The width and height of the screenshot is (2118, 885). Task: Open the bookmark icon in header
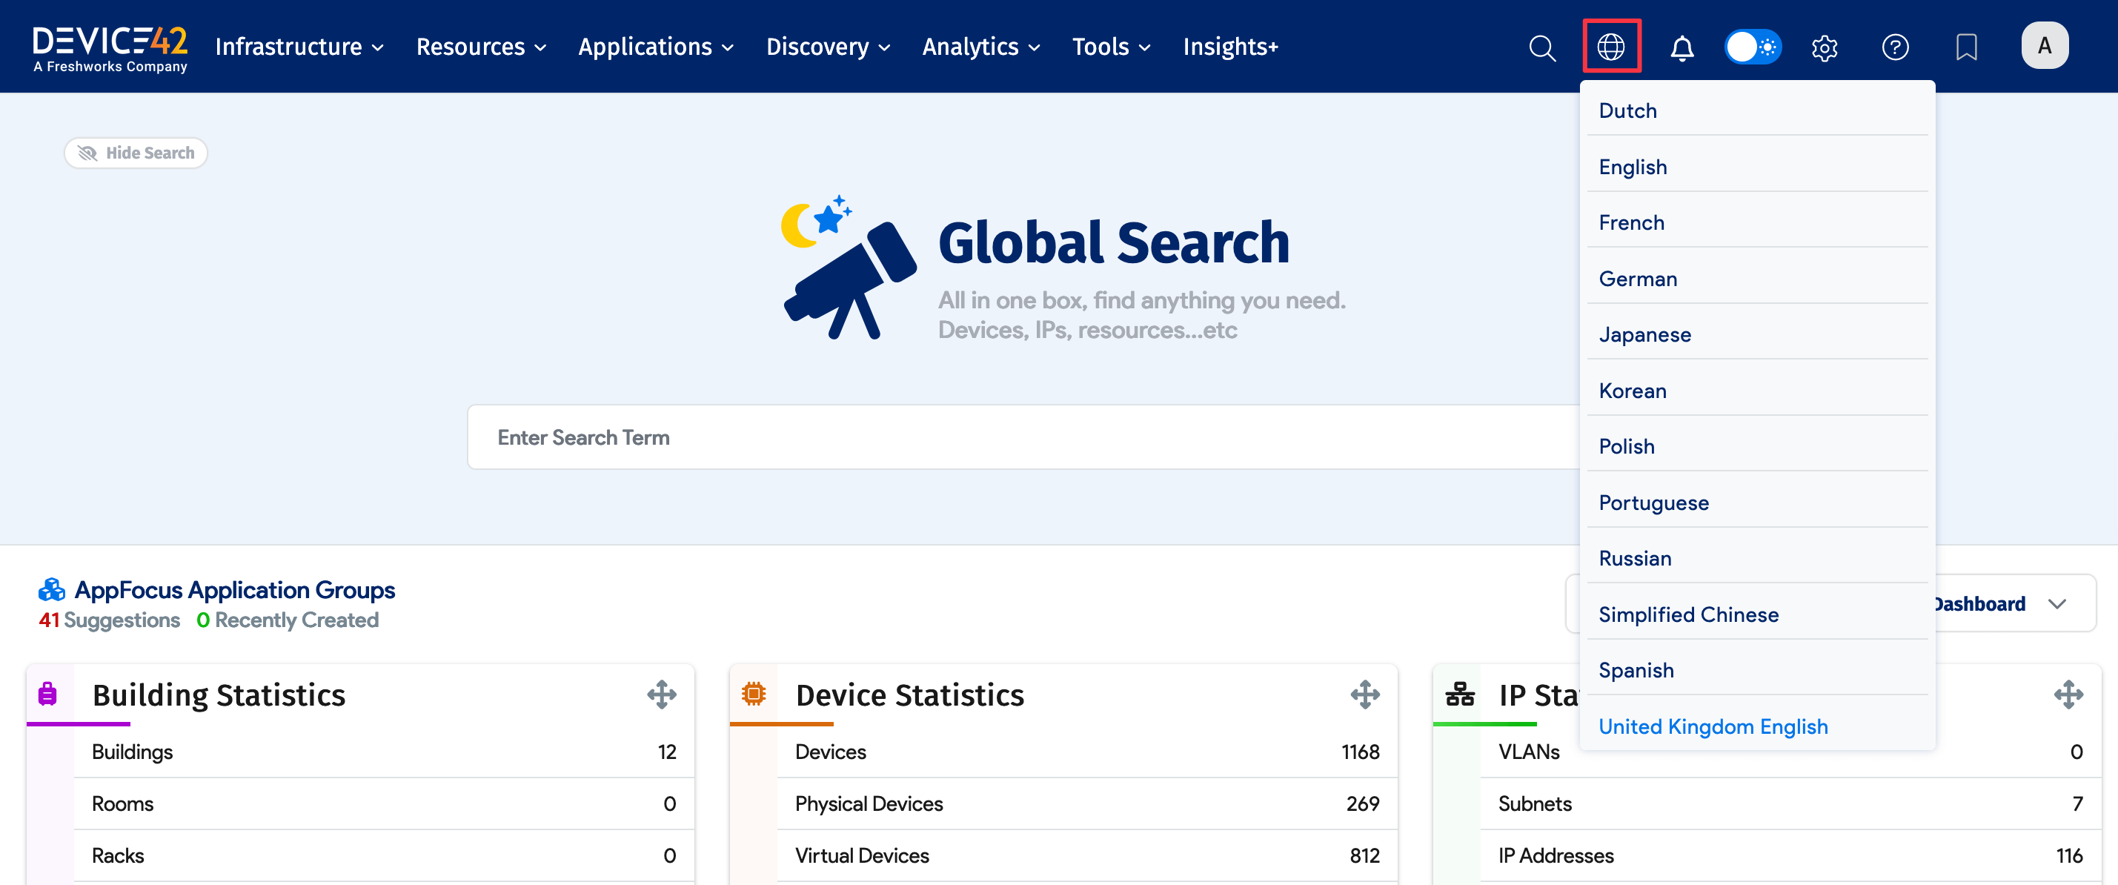pyautogui.click(x=1966, y=47)
